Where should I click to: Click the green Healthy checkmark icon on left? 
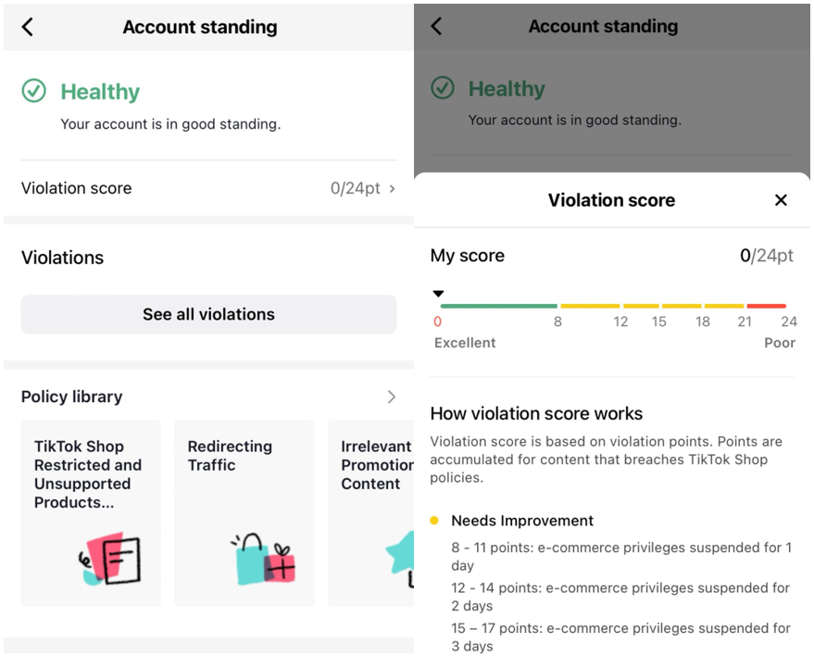pyautogui.click(x=34, y=91)
